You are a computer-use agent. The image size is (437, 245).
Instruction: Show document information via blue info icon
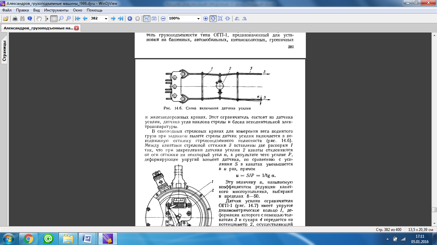(30, 19)
